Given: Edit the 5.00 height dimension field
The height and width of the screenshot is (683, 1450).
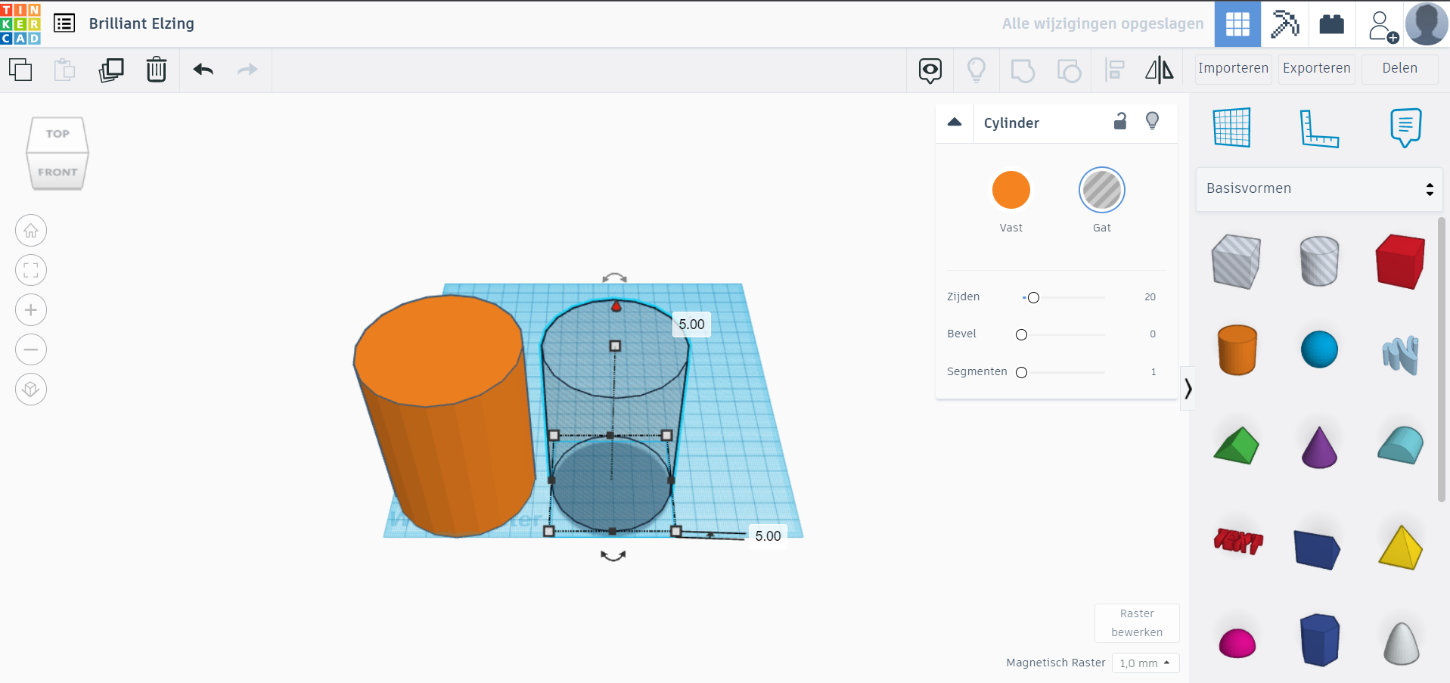Looking at the screenshot, I should coord(691,324).
